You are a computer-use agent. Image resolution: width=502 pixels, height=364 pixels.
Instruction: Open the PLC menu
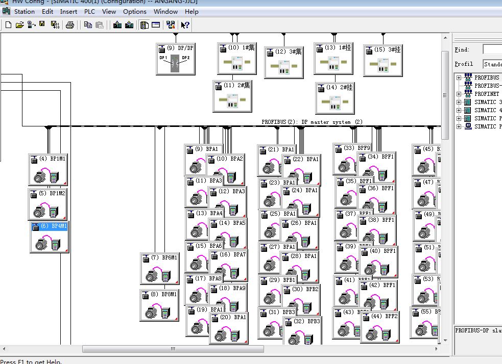(89, 12)
